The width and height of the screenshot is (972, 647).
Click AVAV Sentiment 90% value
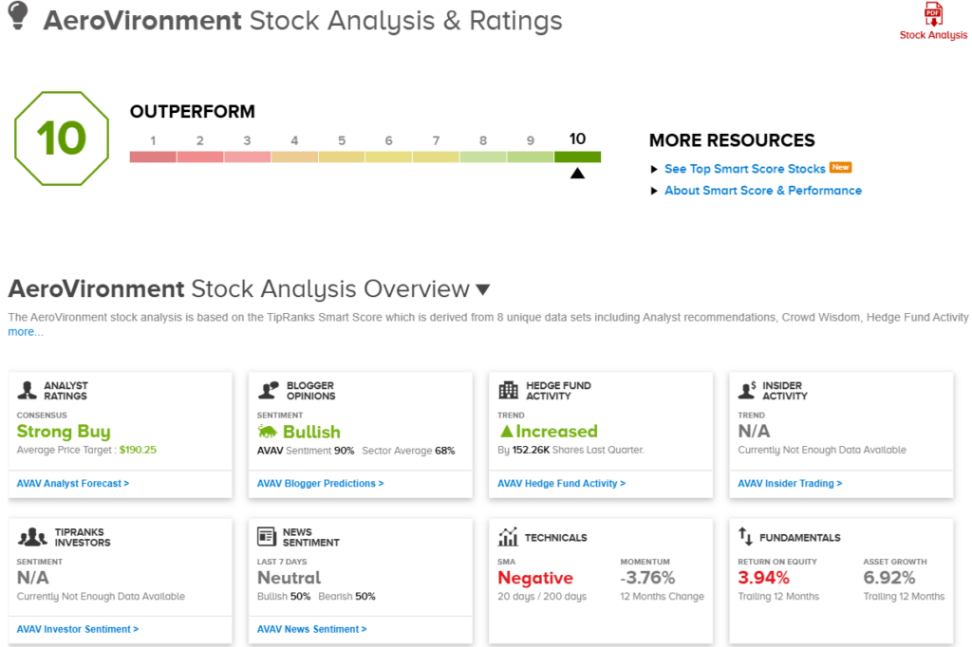pyautogui.click(x=344, y=451)
